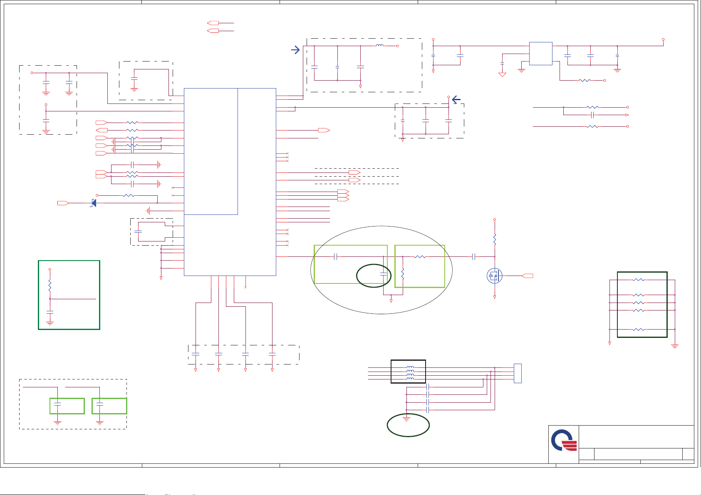Click the vertical resistor in the dark-green box
The image size is (701, 495).
coord(50,286)
